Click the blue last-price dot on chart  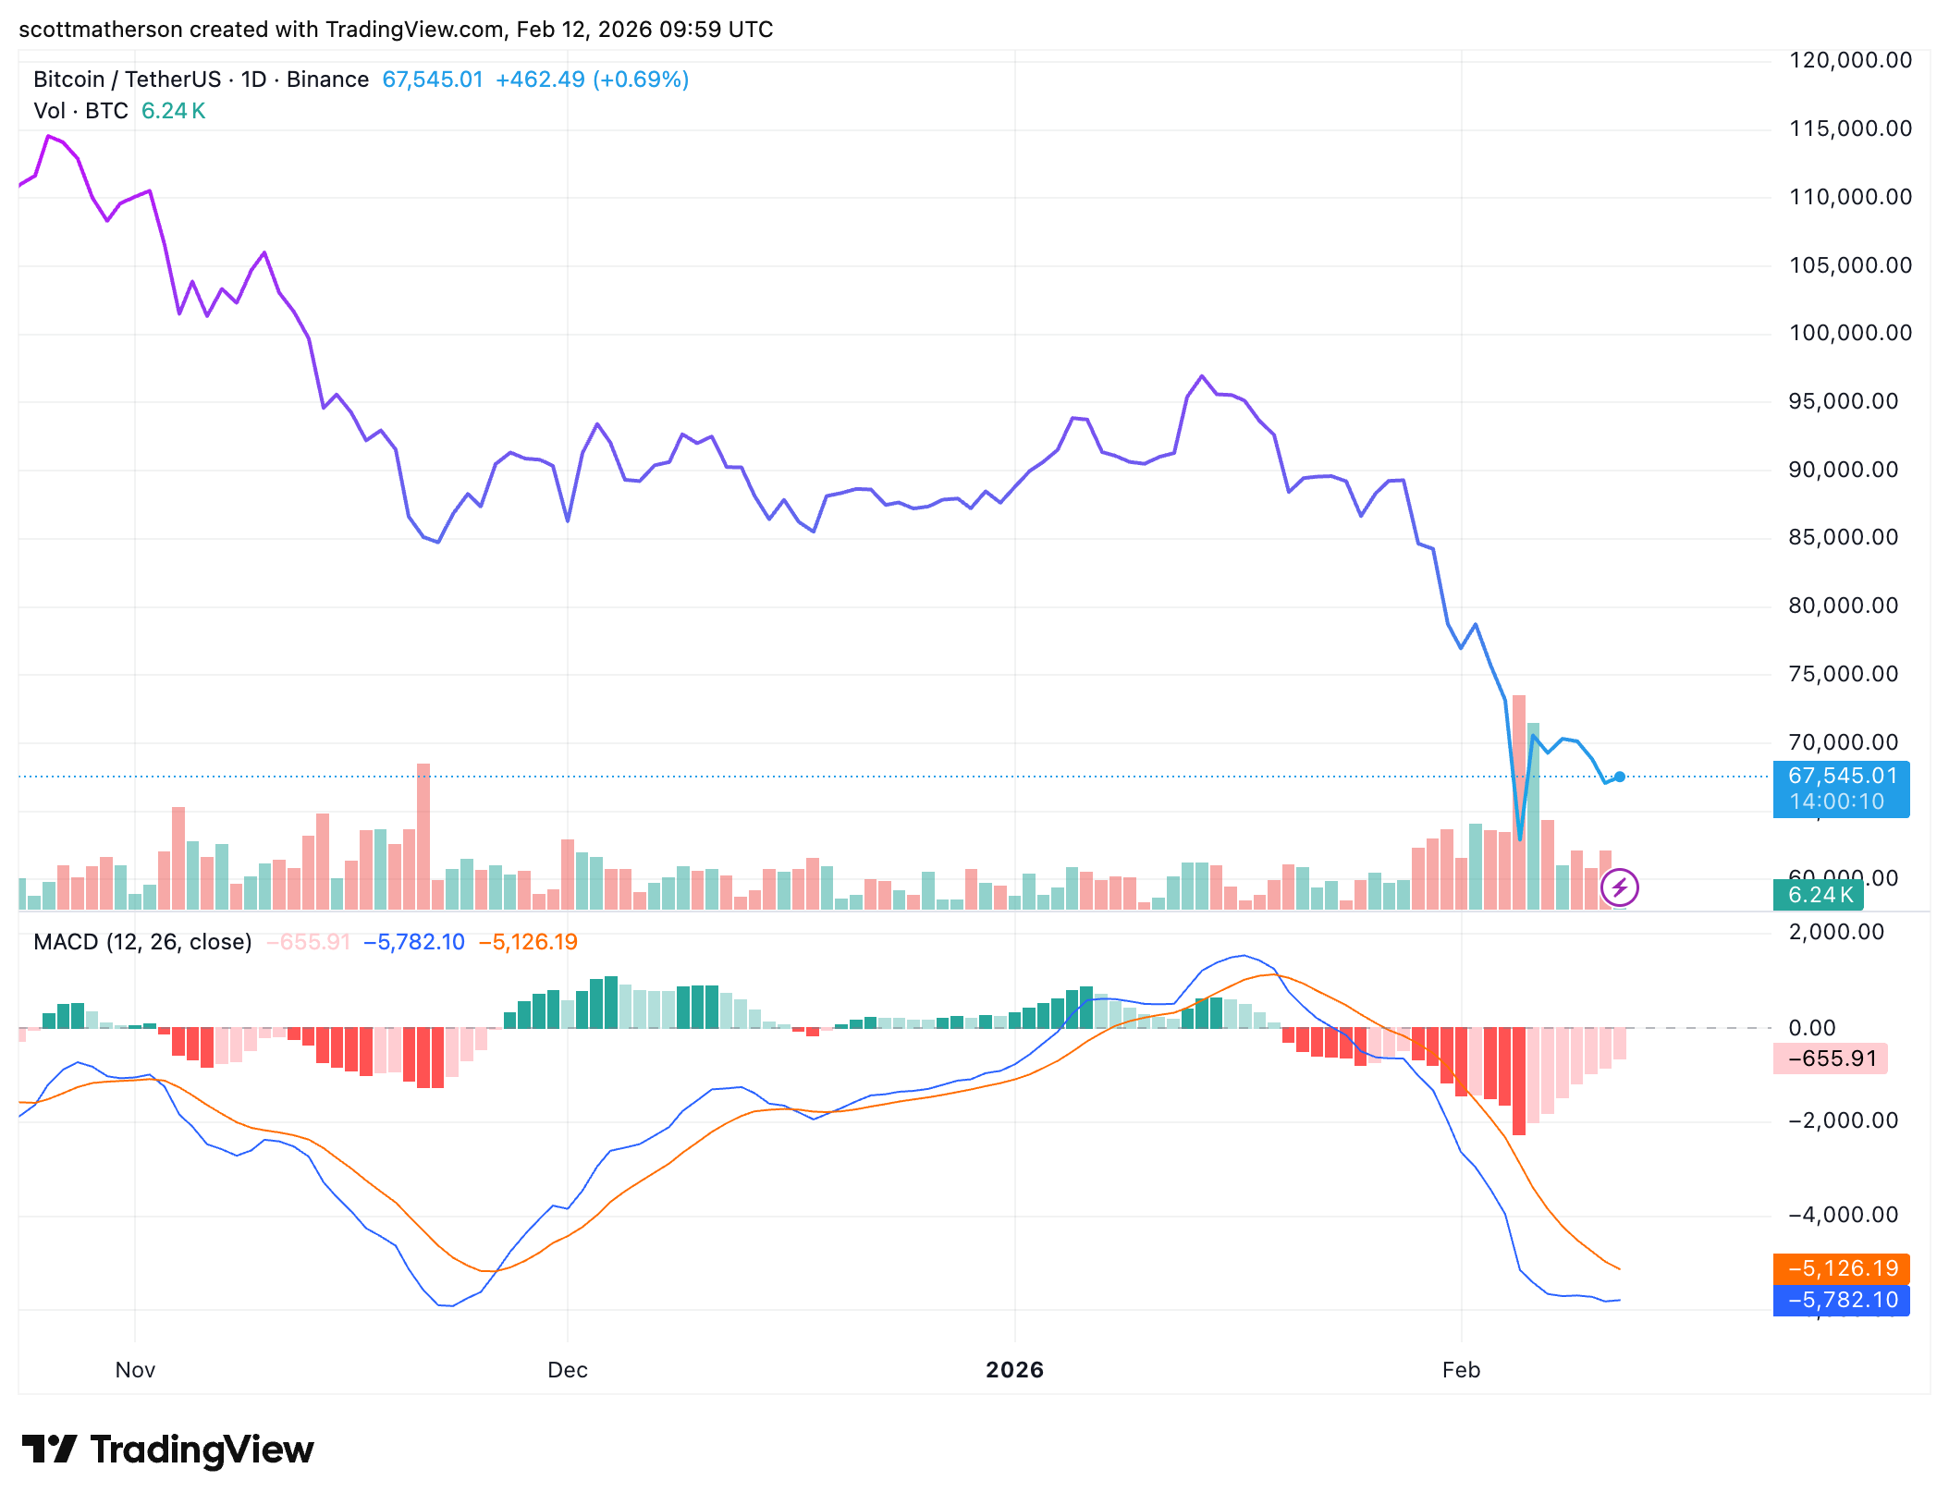[1619, 777]
